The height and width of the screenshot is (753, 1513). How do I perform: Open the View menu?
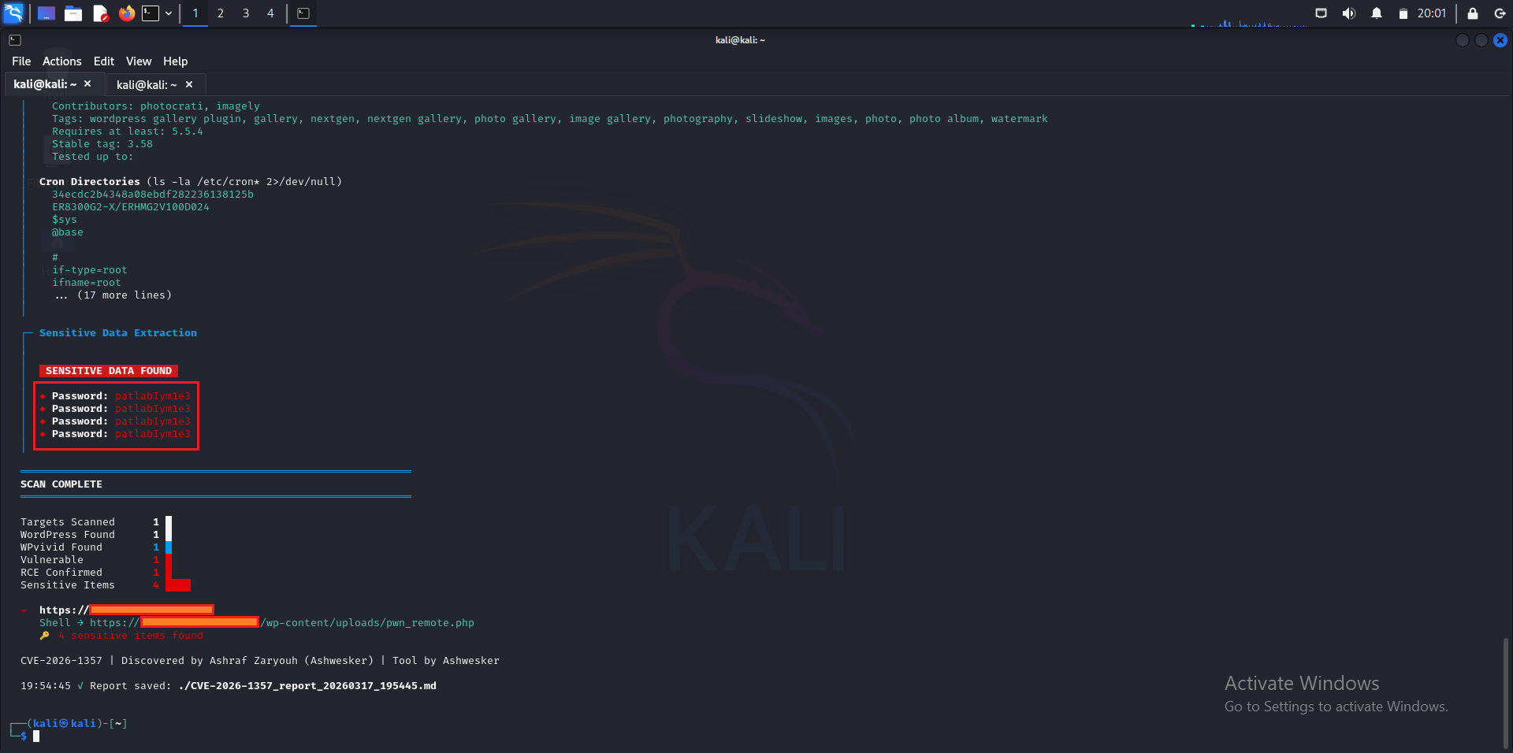pyautogui.click(x=138, y=61)
